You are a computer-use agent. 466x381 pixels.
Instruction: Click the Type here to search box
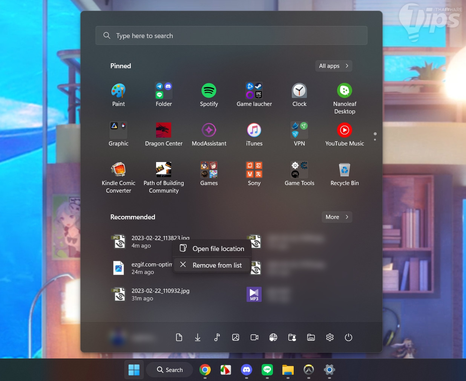tap(231, 35)
